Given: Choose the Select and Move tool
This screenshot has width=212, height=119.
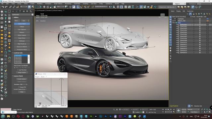Looking at the screenshot, I should 44,7.
